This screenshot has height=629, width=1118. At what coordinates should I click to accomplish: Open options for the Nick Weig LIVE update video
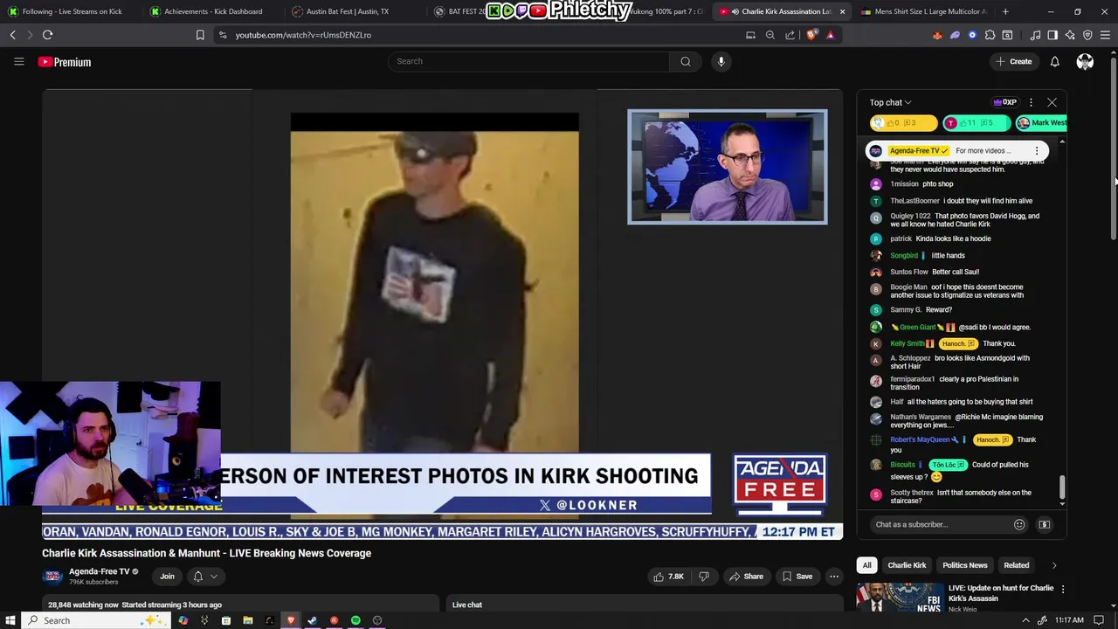(x=1062, y=590)
